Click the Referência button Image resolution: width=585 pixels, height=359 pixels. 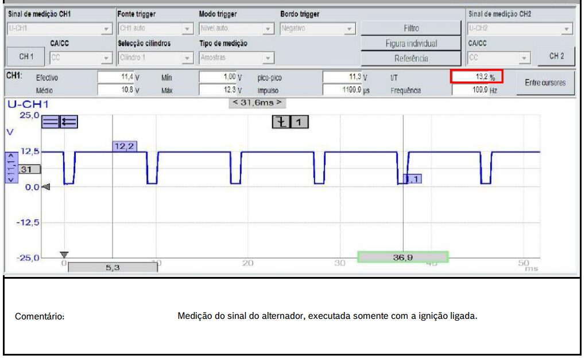411,58
